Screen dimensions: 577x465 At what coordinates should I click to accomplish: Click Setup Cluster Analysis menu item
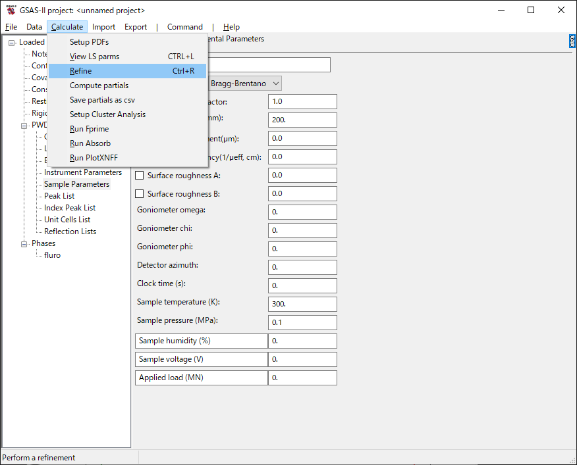[x=107, y=114]
